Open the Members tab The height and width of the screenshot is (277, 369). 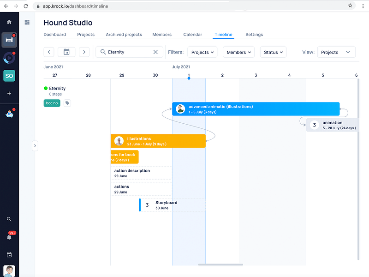[x=162, y=34]
